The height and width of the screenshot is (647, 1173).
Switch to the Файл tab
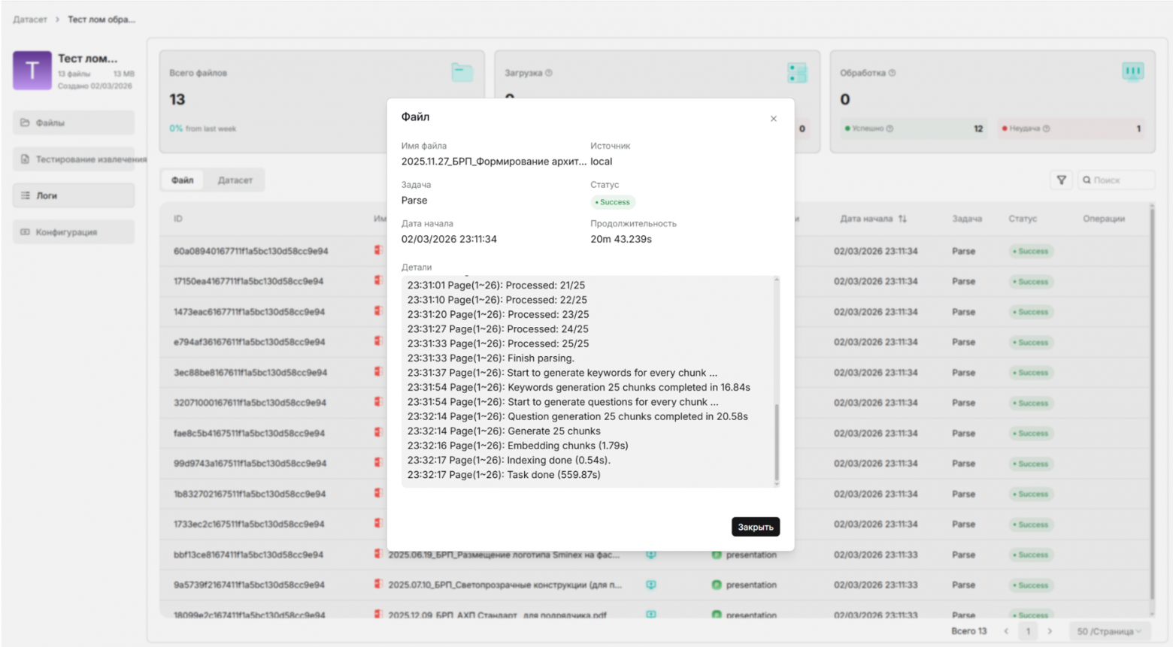(182, 180)
